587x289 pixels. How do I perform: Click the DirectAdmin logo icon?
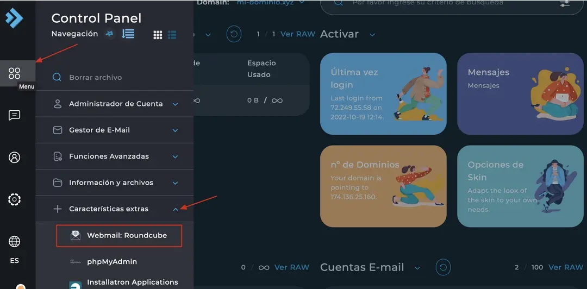point(14,18)
